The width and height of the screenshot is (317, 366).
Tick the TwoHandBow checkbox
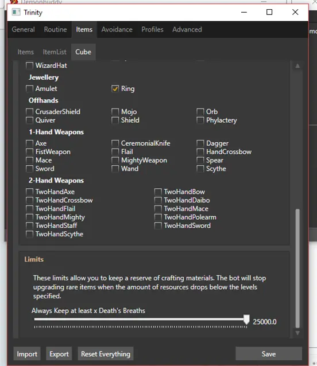[x=158, y=192]
